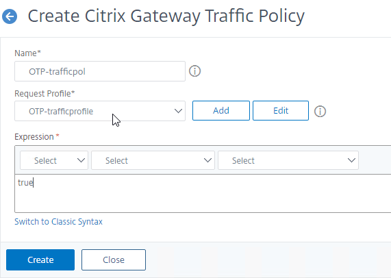
Task: Click the Edit button for Request Profile
Action: 281,110
